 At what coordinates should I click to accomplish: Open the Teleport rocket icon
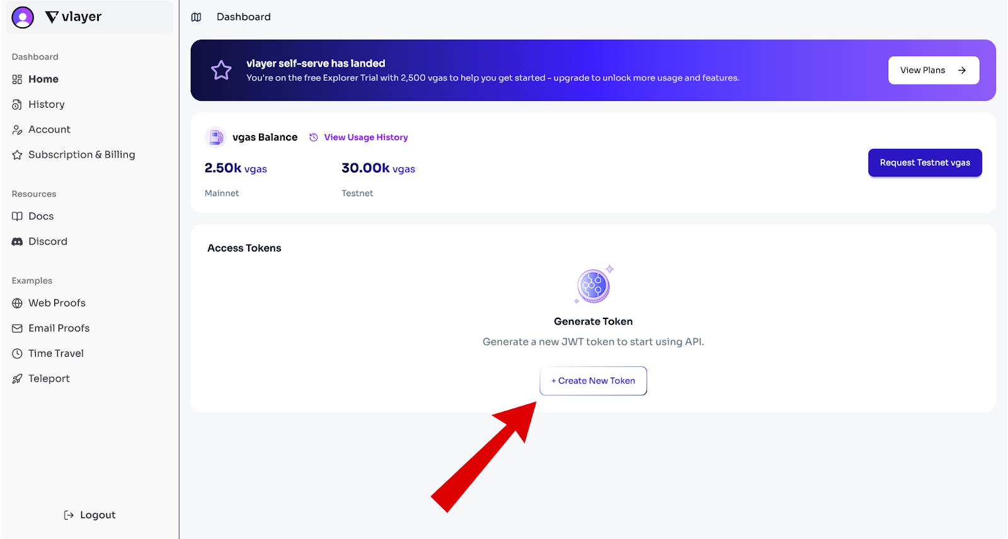coord(17,378)
